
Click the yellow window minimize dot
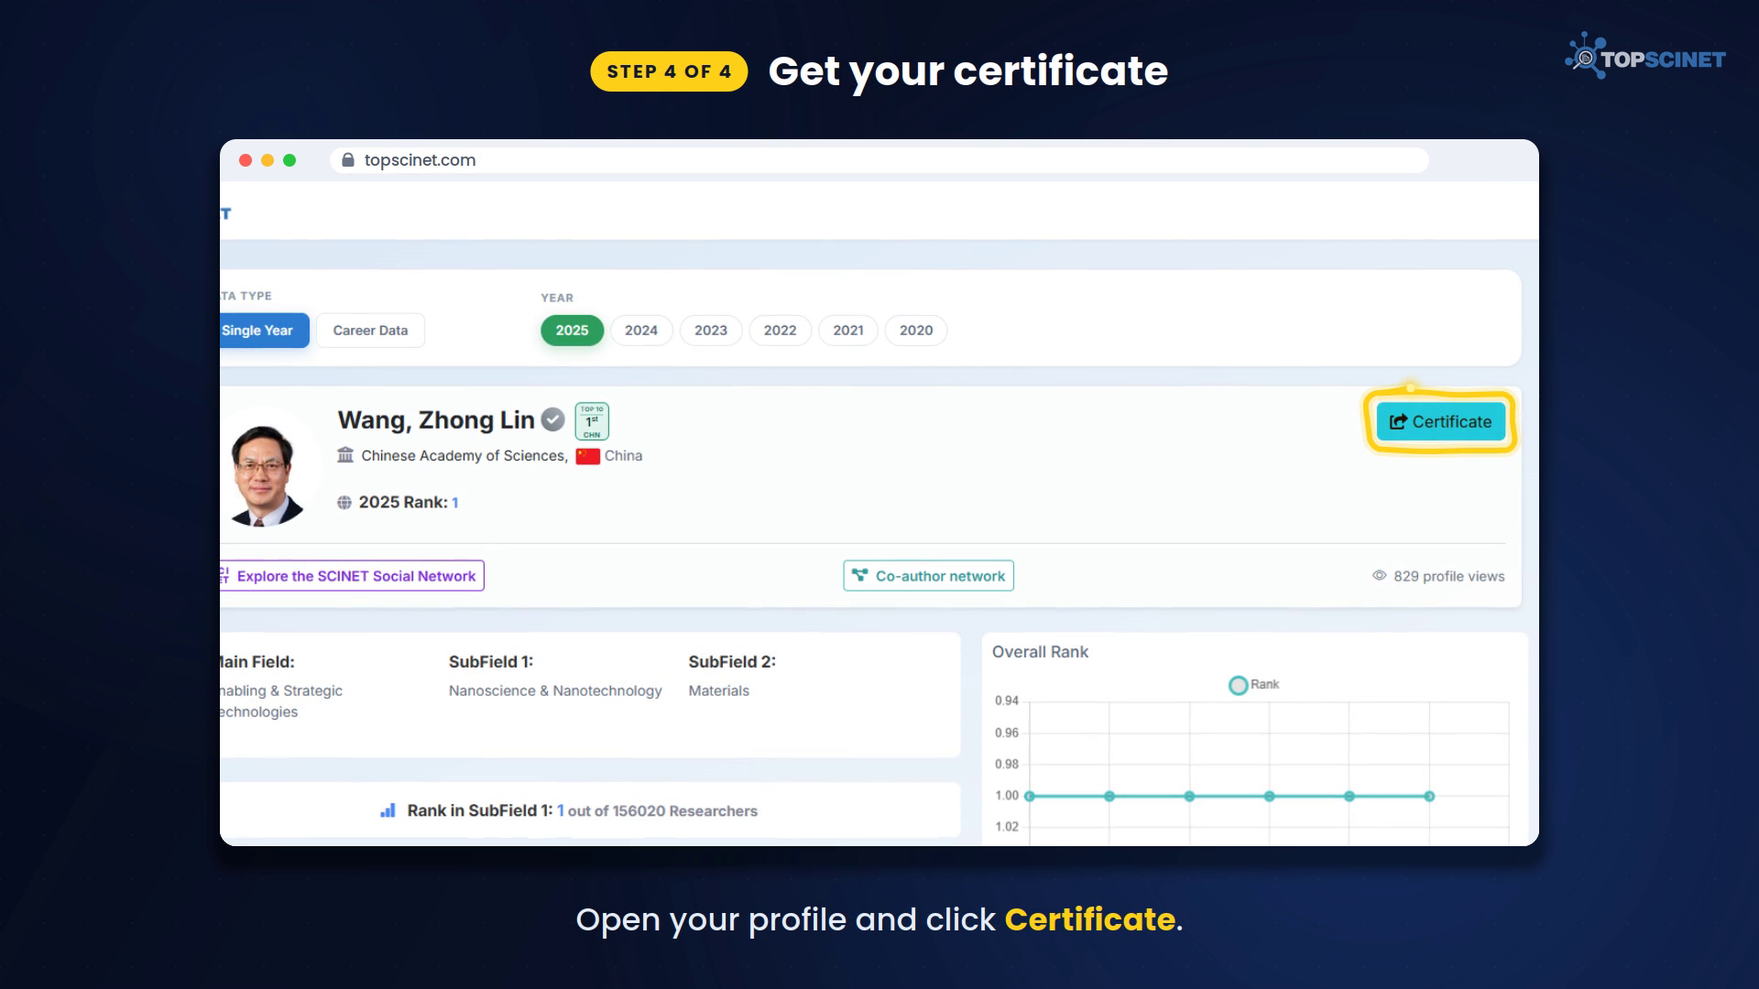(x=268, y=160)
